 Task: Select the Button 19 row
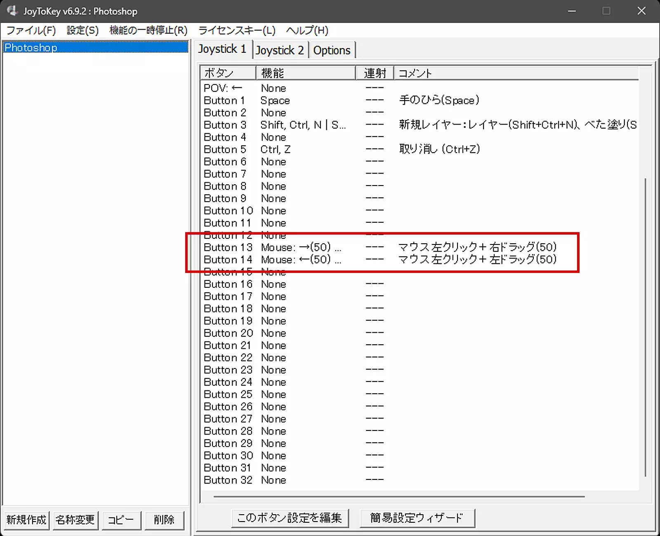click(420, 321)
